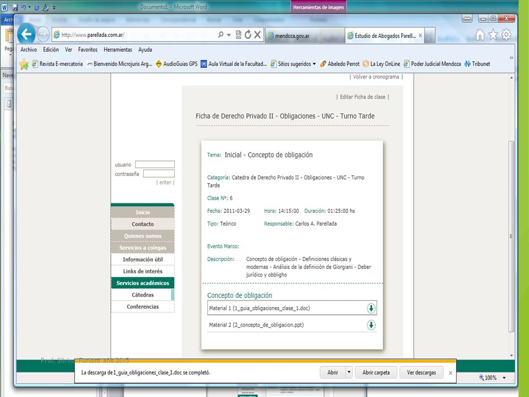Viewport: 529px width, 397px height.
Task: Expand the Abrir button dropdown arrow
Action: (349, 372)
